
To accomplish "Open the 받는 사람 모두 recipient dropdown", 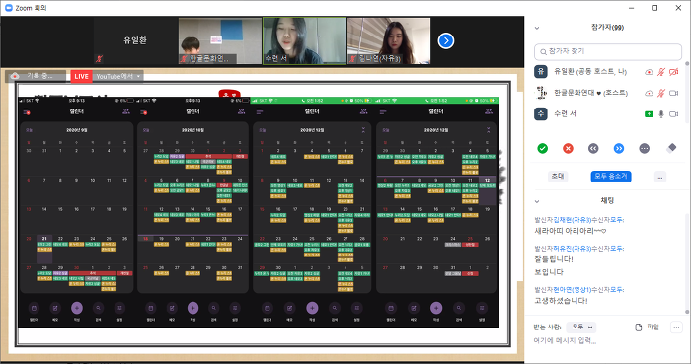I will [x=581, y=328].
